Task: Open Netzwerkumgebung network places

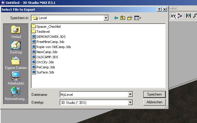Action: coord(16,94)
